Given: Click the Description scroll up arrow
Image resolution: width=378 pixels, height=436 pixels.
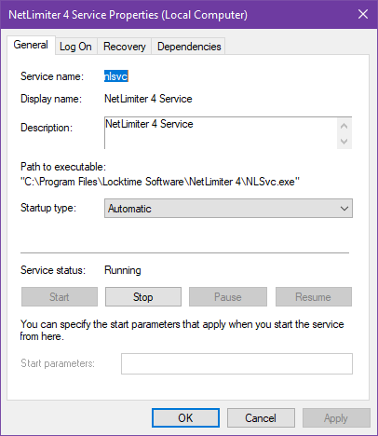Looking at the screenshot, I should [344, 126].
